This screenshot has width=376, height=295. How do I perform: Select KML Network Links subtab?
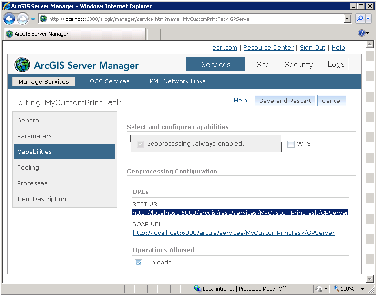coord(177,81)
